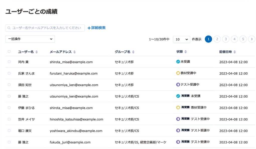The image size is (256, 149).
Task: Go to page 3
Action: point(226,39)
